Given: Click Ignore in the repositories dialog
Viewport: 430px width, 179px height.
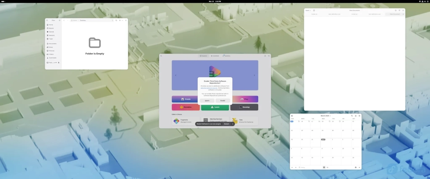Looking at the screenshot, I should [x=207, y=101].
